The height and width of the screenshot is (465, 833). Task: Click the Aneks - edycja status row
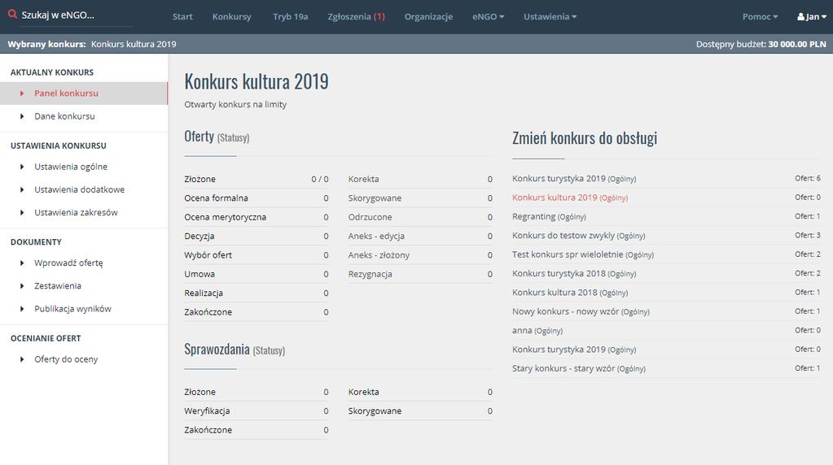click(x=420, y=236)
